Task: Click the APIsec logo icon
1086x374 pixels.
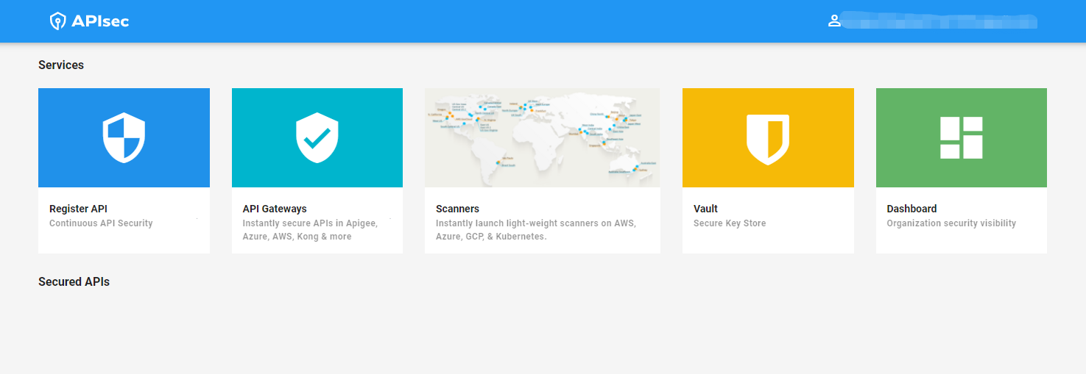Action: pyautogui.click(x=57, y=21)
